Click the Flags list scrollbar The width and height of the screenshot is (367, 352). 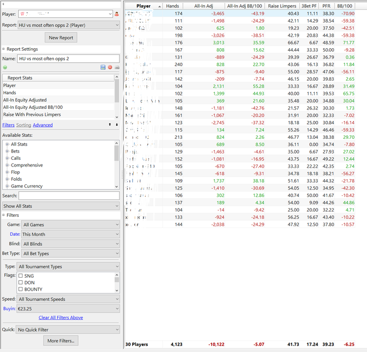(x=117, y=282)
